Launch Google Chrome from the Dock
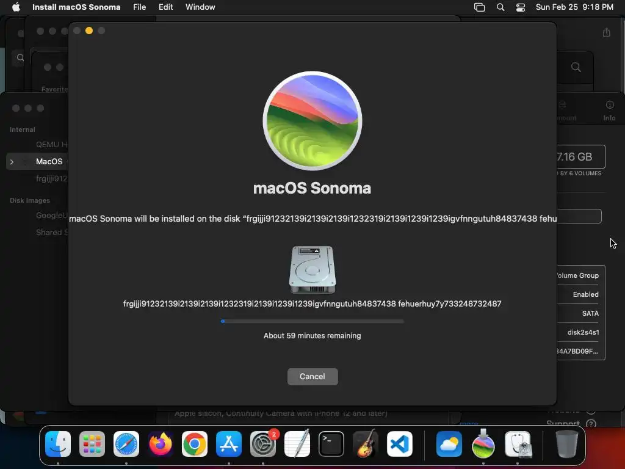 click(x=195, y=444)
